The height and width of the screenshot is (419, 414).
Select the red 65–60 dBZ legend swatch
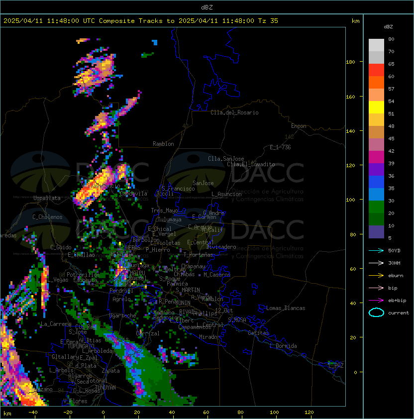click(376, 70)
